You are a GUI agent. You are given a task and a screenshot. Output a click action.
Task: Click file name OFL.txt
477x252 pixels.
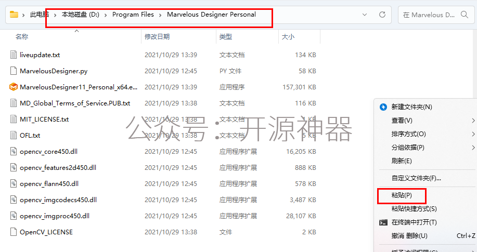[30, 136]
